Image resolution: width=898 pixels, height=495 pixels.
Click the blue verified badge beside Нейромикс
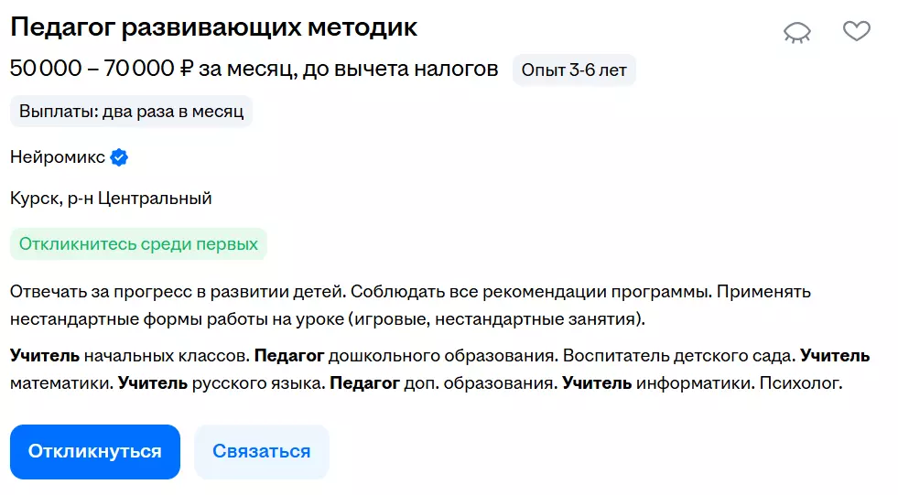pos(119,157)
